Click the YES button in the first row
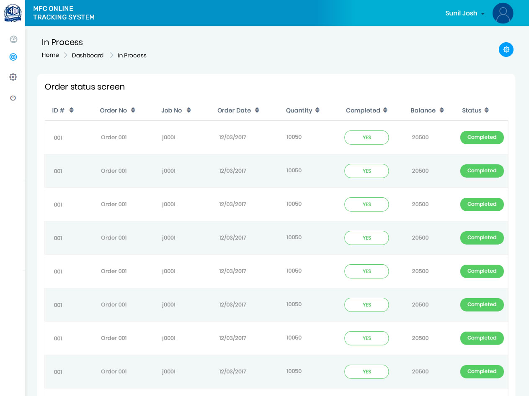Image resolution: width=529 pixels, height=396 pixels. (x=366, y=138)
